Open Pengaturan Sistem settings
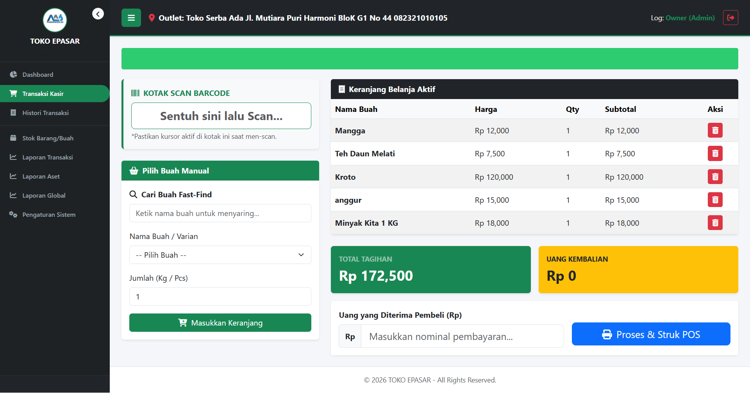Image resolution: width=750 pixels, height=393 pixels. point(55,214)
